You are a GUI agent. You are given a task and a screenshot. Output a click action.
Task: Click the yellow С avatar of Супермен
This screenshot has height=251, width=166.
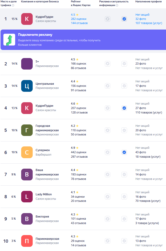(27, 152)
